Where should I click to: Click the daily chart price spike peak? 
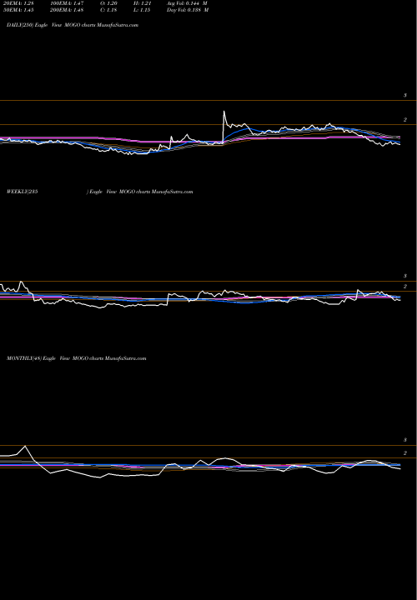(x=224, y=112)
